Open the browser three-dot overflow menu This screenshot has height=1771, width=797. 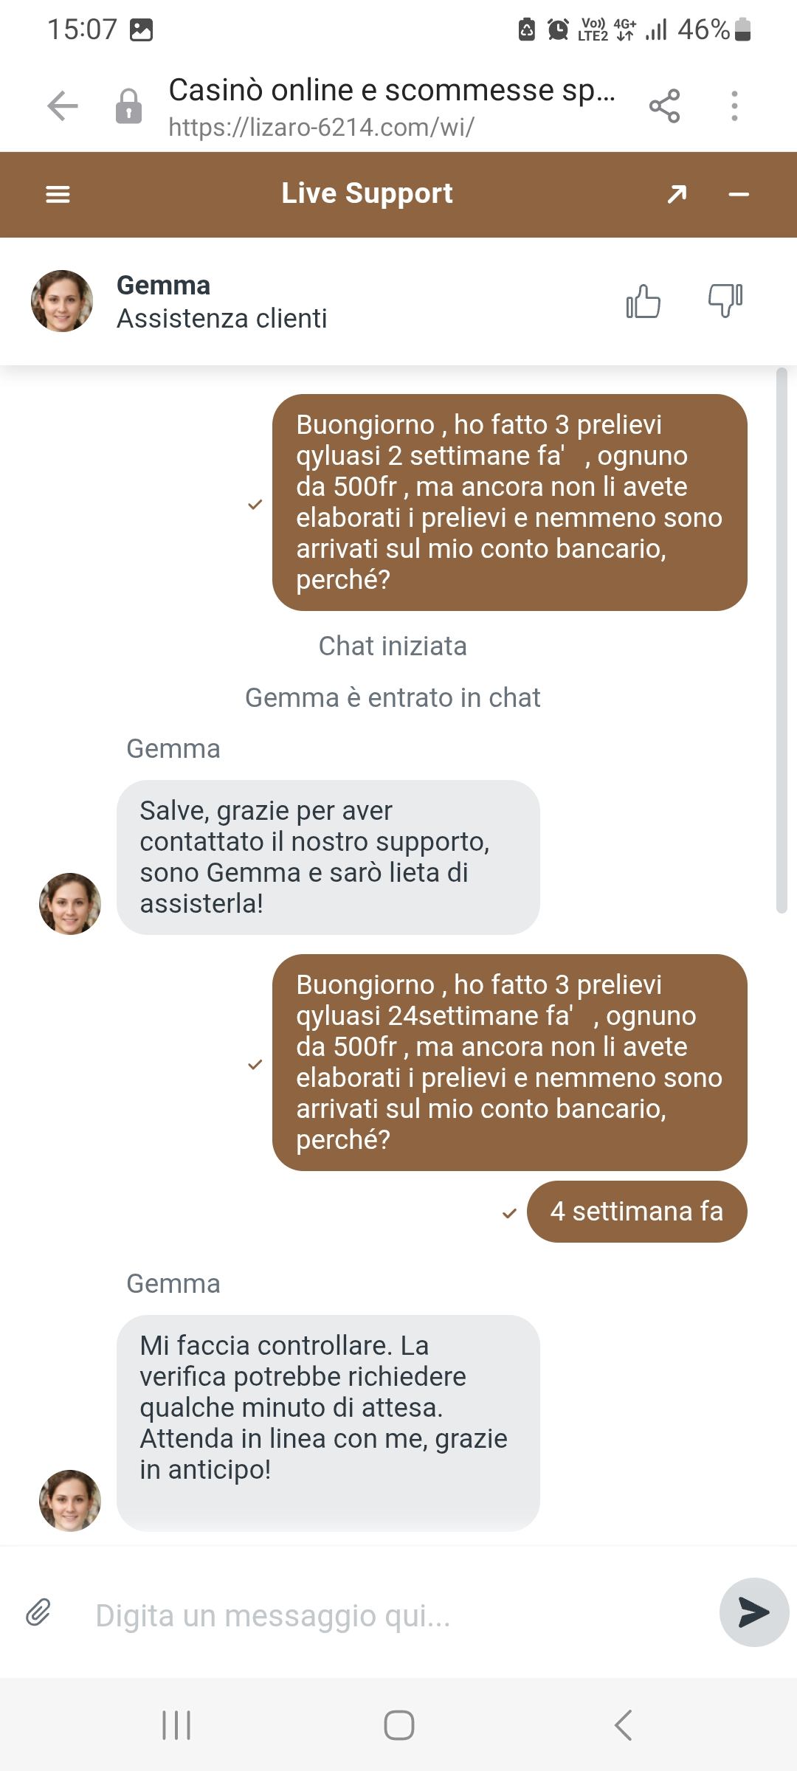734,106
